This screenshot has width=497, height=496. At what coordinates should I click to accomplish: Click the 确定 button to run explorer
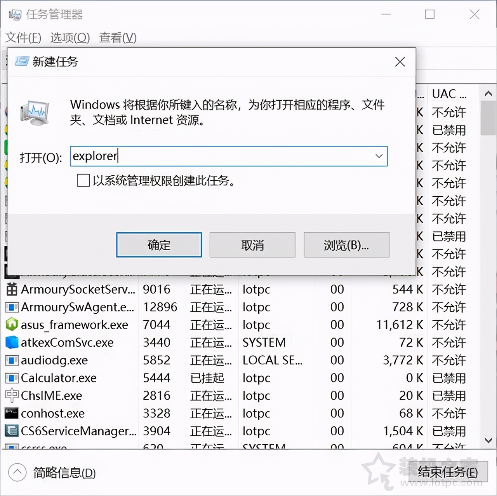158,245
